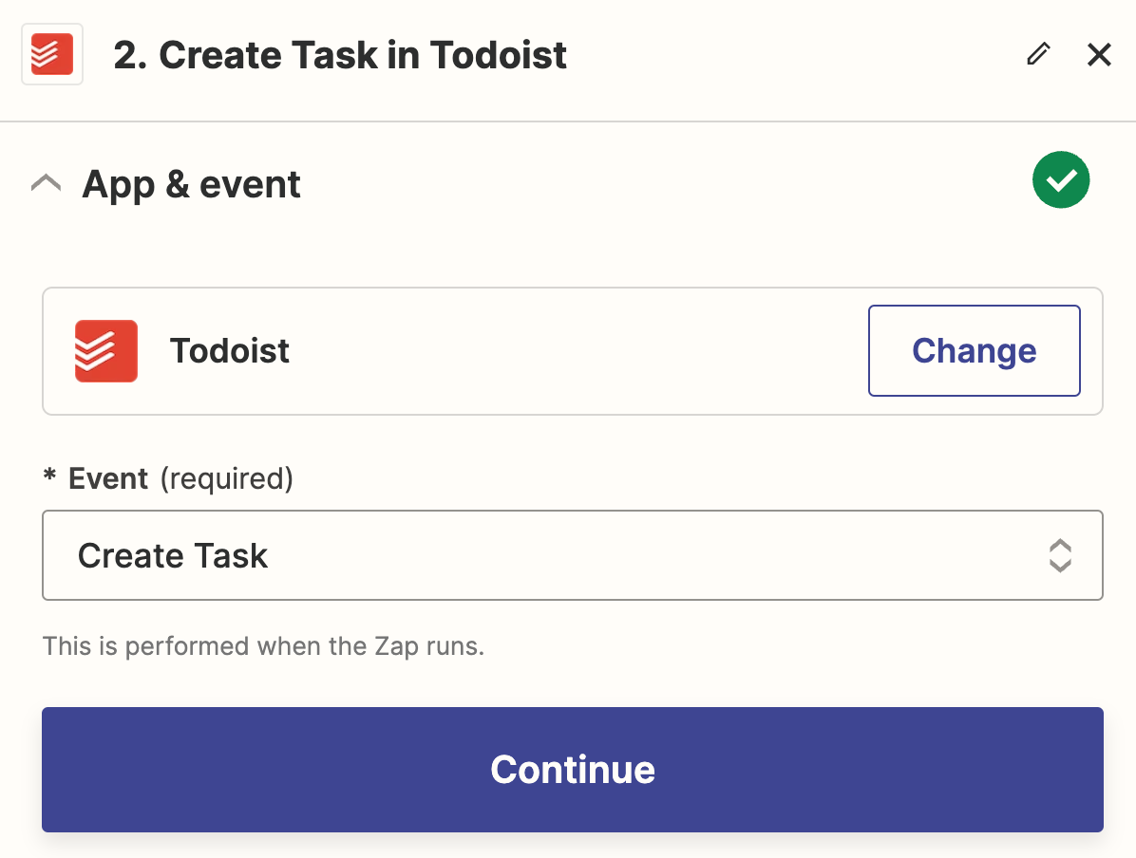Viewport: 1136px width, 858px height.
Task: Click the green checkmark status icon
Action: [x=1060, y=179]
